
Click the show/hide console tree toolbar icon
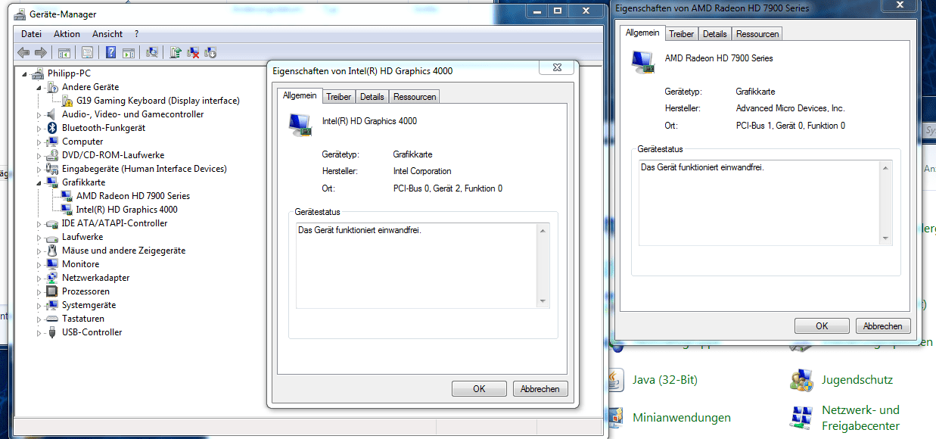tap(64, 52)
